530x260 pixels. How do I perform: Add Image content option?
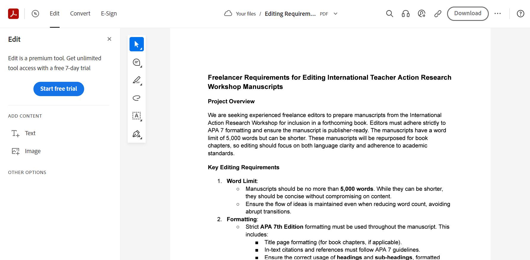(x=26, y=151)
